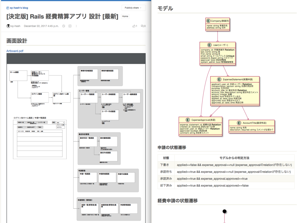Screen dimensions: 299x223
Task: Open the ellipsis more-options menu
Action: 76,26
